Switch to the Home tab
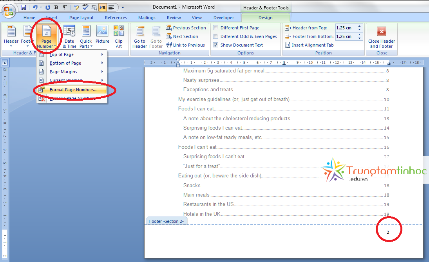This screenshot has width=429, height=262. pos(29,18)
